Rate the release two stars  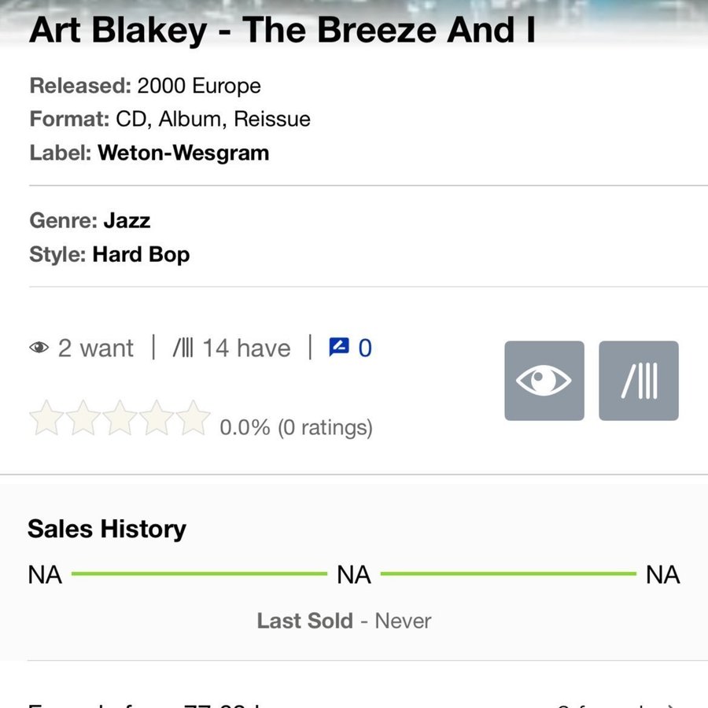[83, 418]
